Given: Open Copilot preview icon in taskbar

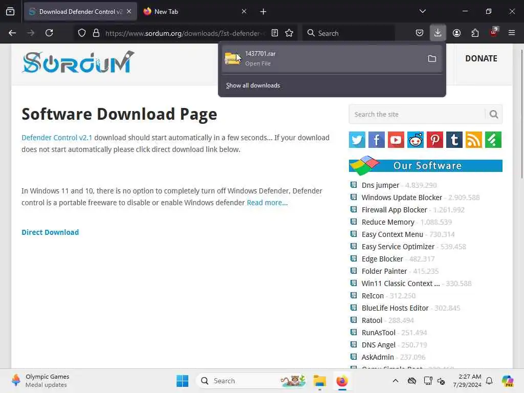Looking at the screenshot, I should [508, 381].
